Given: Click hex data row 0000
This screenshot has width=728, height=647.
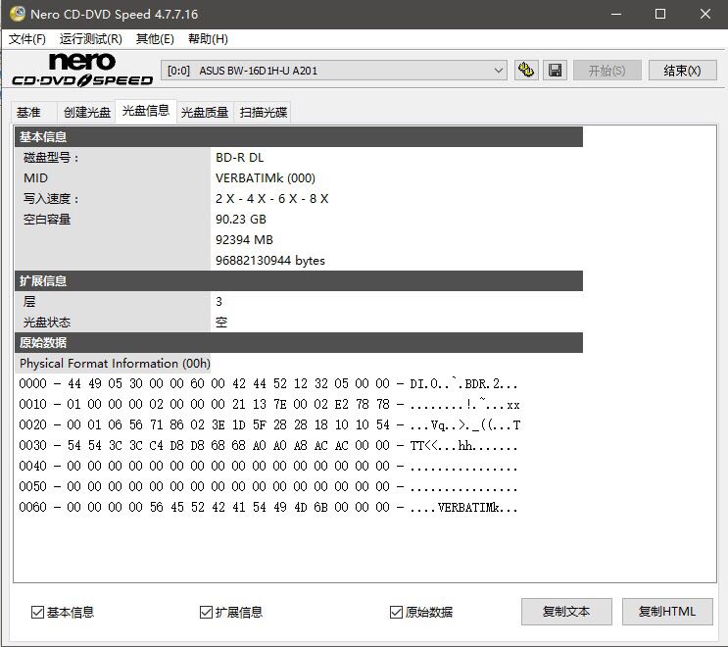Looking at the screenshot, I should pyautogui.click(x=268, y=383).
